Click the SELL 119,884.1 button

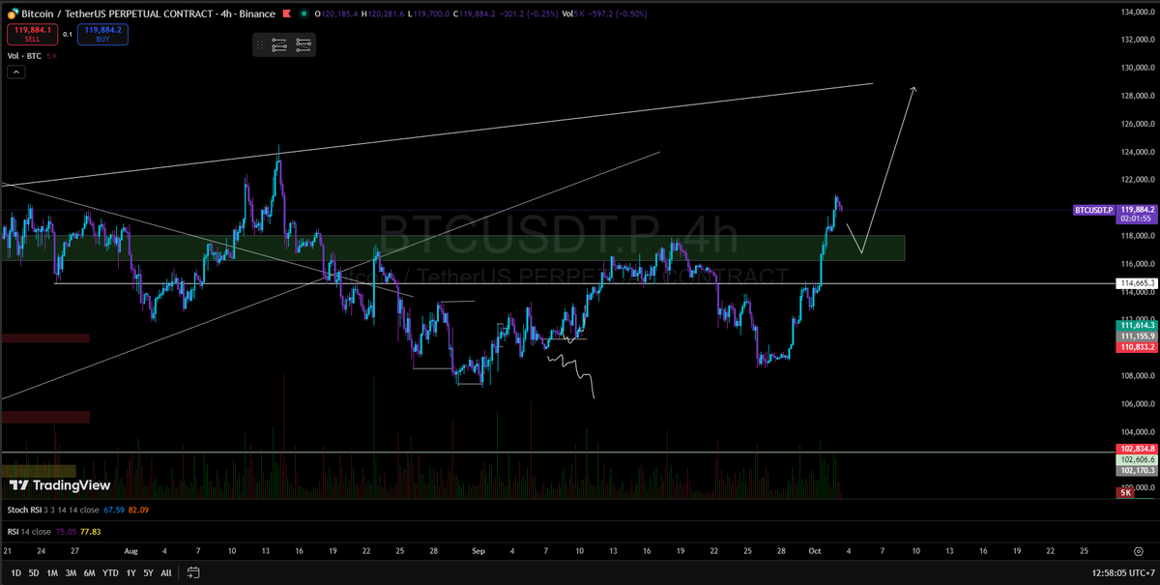[32, 35]
